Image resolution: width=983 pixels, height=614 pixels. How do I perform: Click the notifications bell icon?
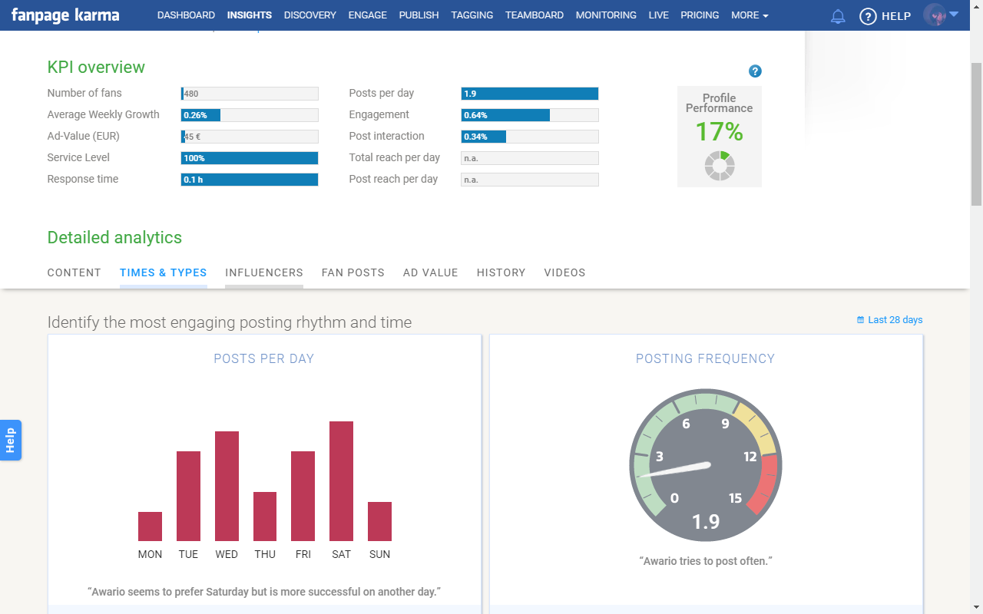(x=838, y=16)
